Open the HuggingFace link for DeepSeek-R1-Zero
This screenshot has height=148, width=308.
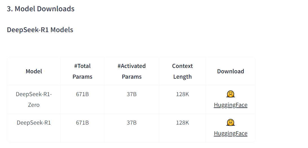click(230, 105)
